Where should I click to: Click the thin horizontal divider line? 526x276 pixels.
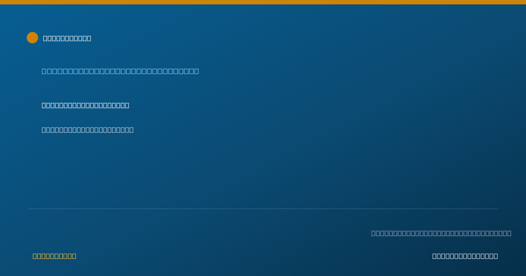click(263, 209)
